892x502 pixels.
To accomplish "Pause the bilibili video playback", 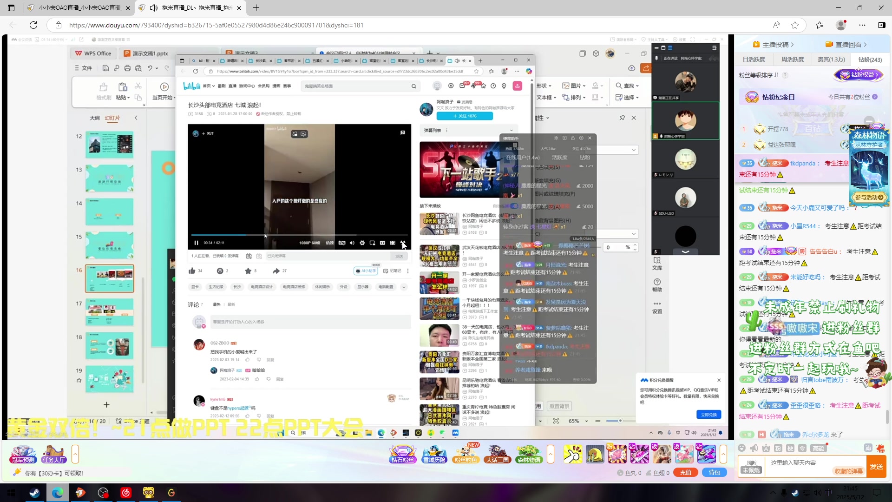I will [196, 243].
